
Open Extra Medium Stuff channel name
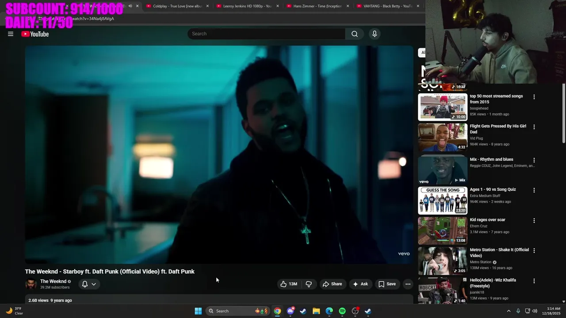coord(485,196)
